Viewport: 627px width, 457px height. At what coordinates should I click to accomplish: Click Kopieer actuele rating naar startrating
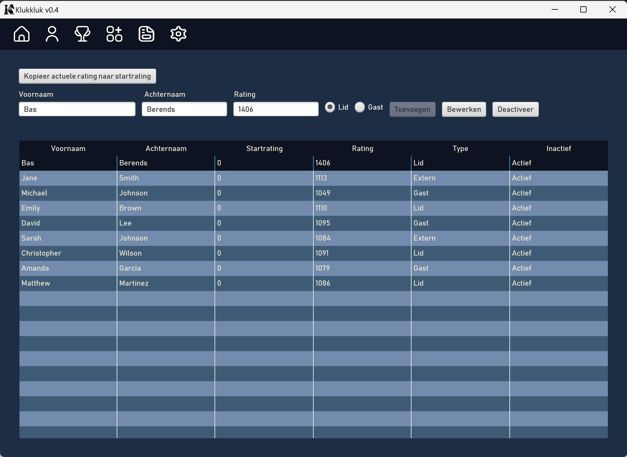88,76
